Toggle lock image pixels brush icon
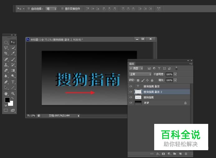This screenshot has height=158, width=216. tap(143, 80)
